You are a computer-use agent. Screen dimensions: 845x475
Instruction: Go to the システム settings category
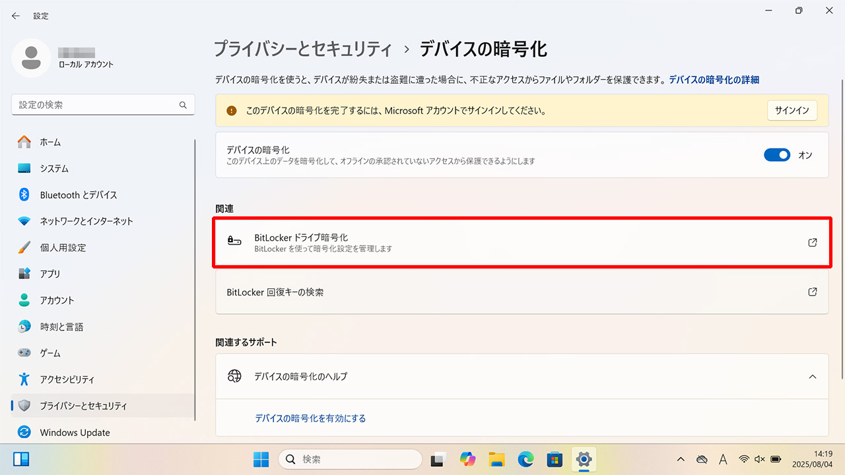pos(103,168)
